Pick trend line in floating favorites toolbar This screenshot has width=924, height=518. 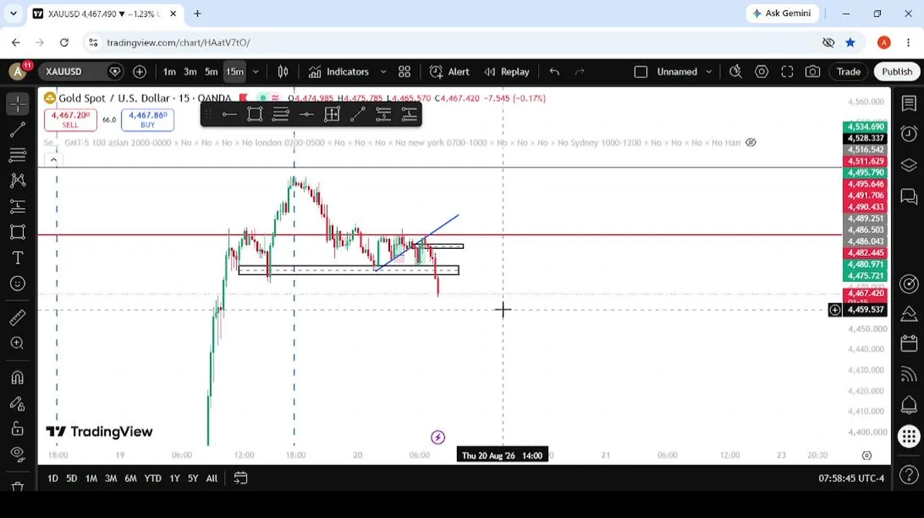coord(358,114)
